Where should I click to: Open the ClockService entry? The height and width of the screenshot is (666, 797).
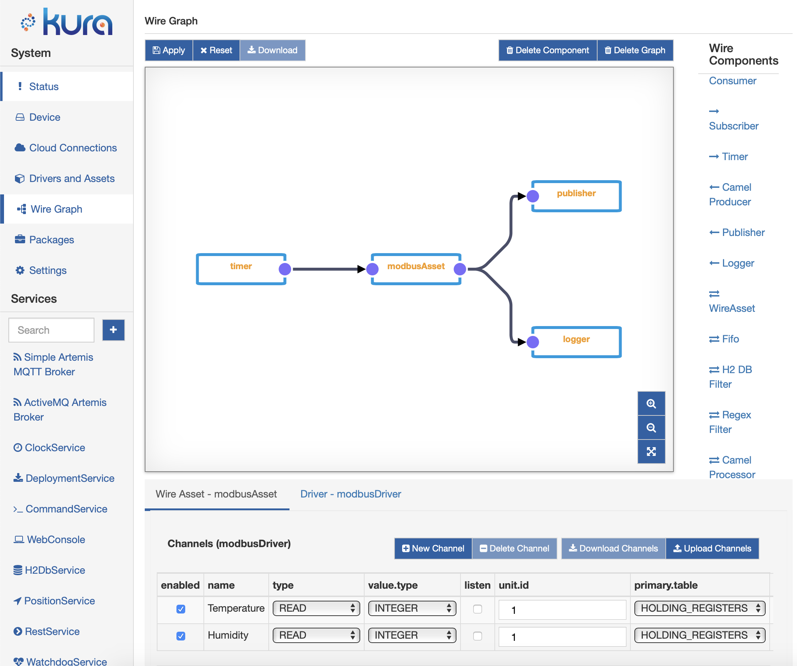pyautogui.click(x=49, y=448)
